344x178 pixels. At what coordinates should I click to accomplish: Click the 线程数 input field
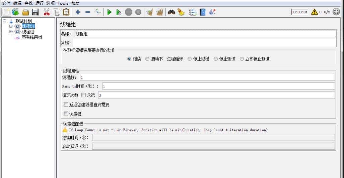pyautogui.click(x=207, y=77)
